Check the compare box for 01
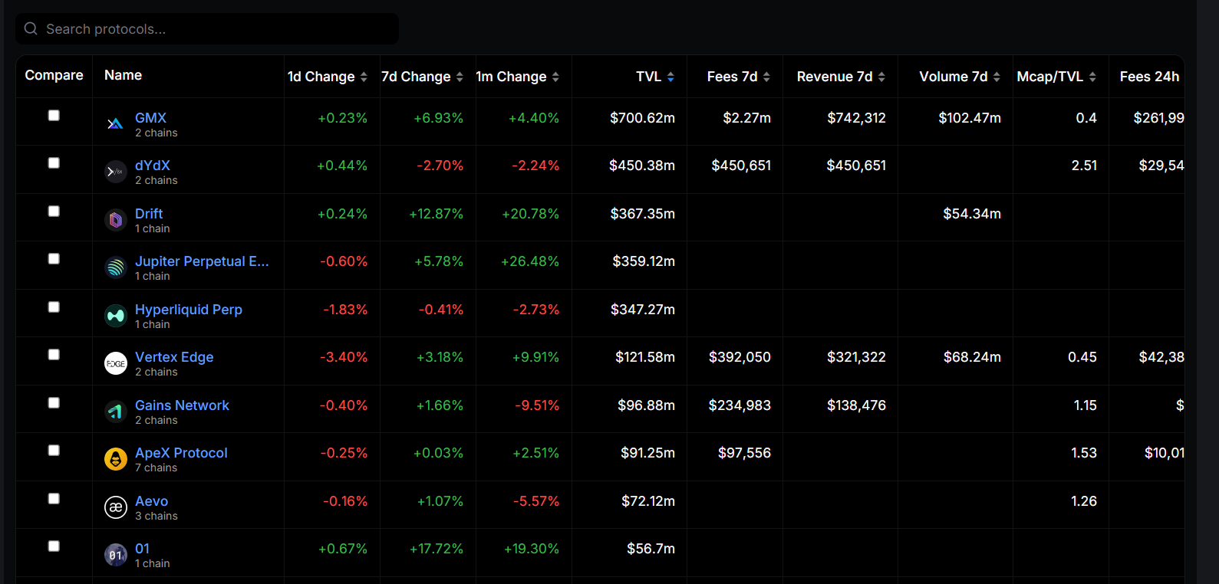This screenshot has width=1219, height=584. [x=54, y=546]
